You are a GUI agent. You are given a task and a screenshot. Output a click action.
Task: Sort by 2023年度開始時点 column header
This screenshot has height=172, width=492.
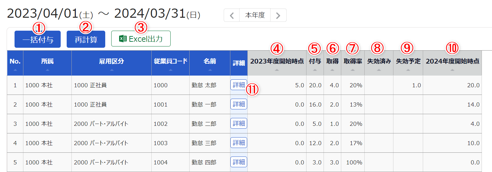[x=277, y=63]
